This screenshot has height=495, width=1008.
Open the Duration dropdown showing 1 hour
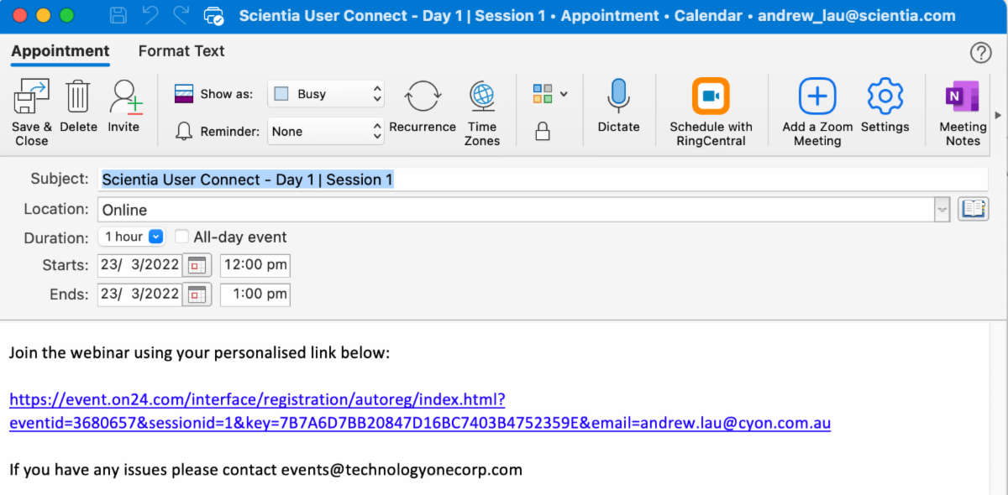pos(131,237)
